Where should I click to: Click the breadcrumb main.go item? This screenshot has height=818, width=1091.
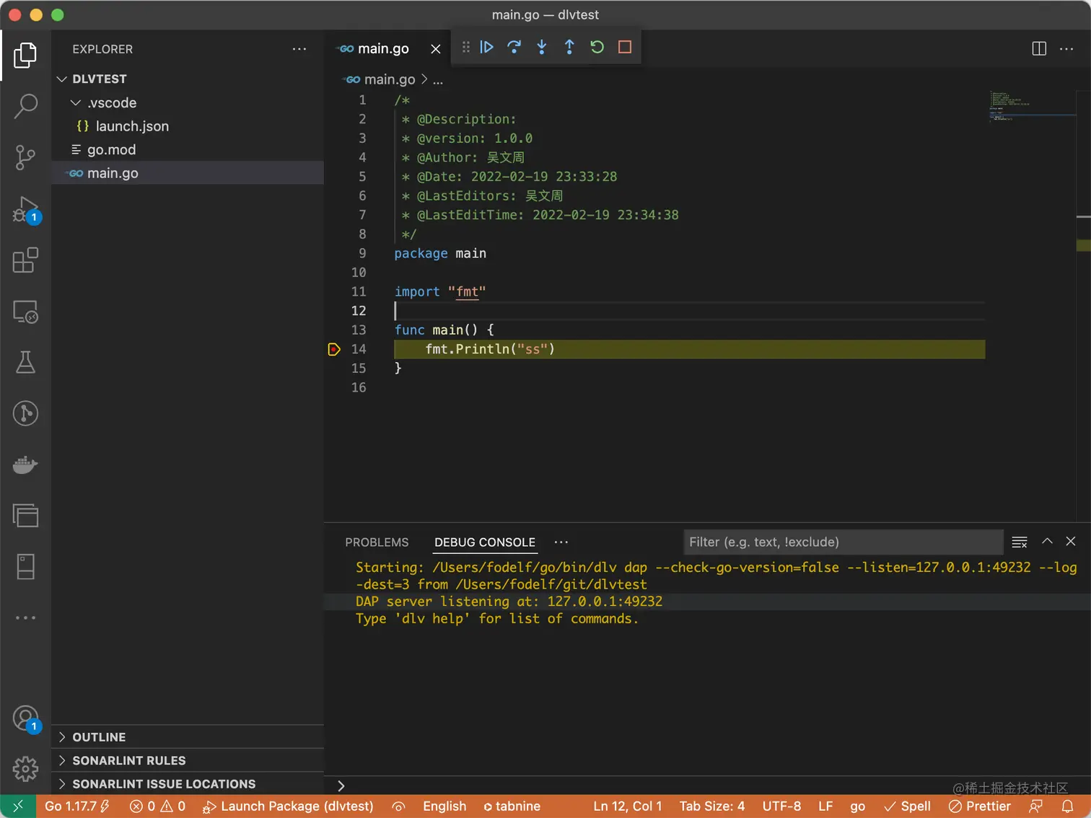click(381, 79)
